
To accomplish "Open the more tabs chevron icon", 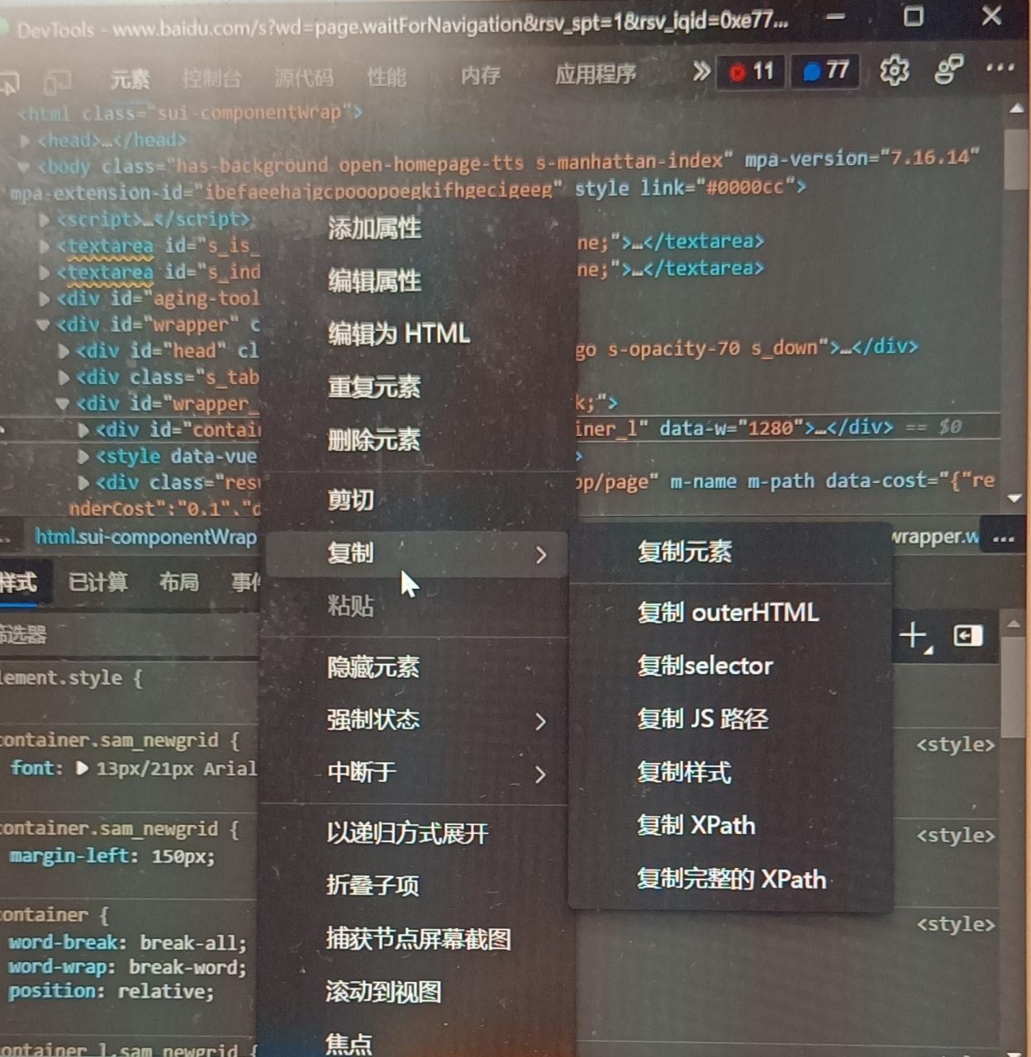I will tap(701, 72).
